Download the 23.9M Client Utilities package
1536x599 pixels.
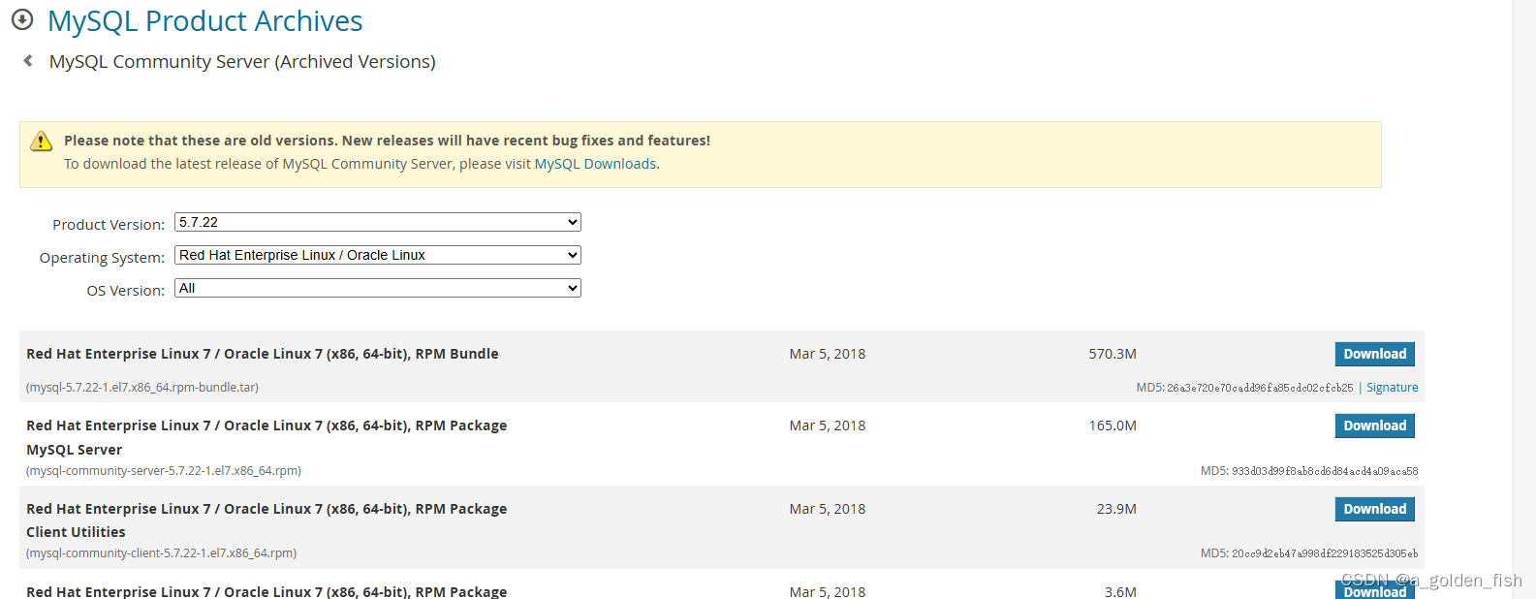(1374, 509)
